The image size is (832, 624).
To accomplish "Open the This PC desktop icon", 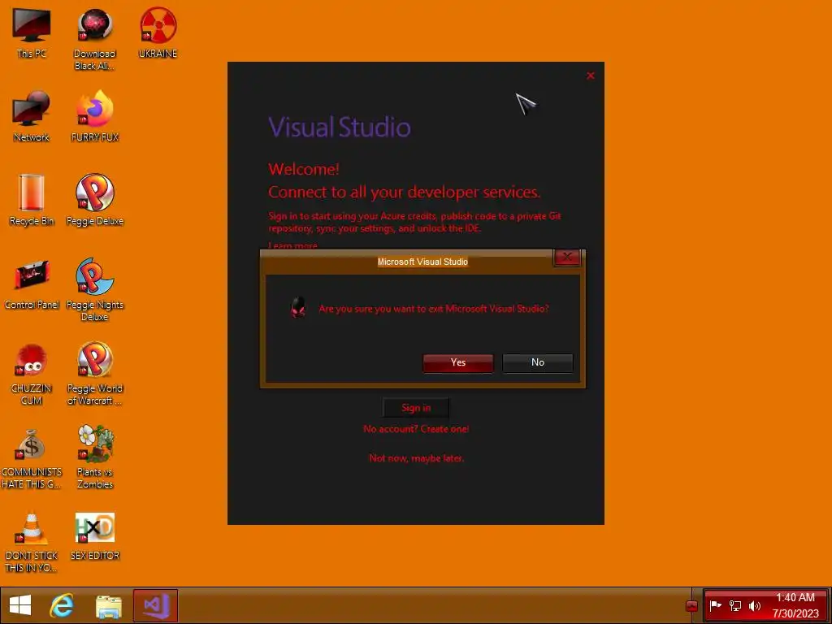I will [32, 32].
